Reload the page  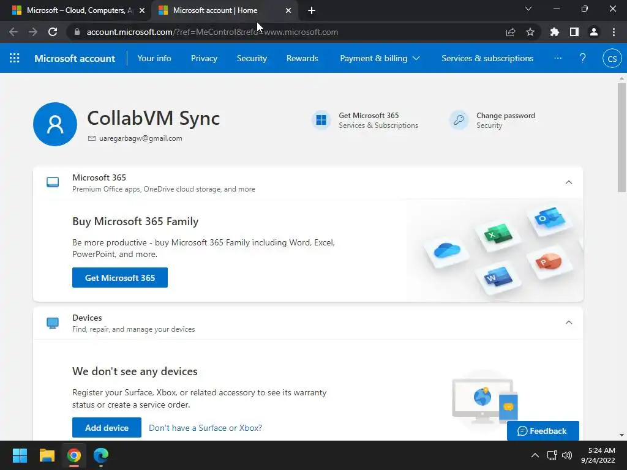click(x=53, y=32)
